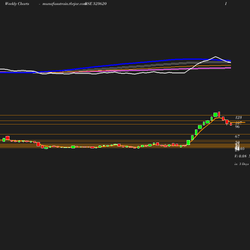Click the price level label '96'
Viewport: 250px width, 250px height.
[x=237, y=126]
